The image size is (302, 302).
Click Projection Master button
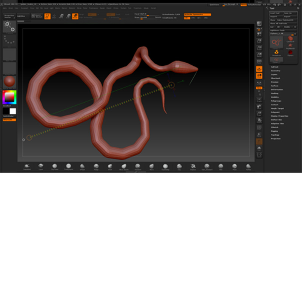tap(9, 16)
